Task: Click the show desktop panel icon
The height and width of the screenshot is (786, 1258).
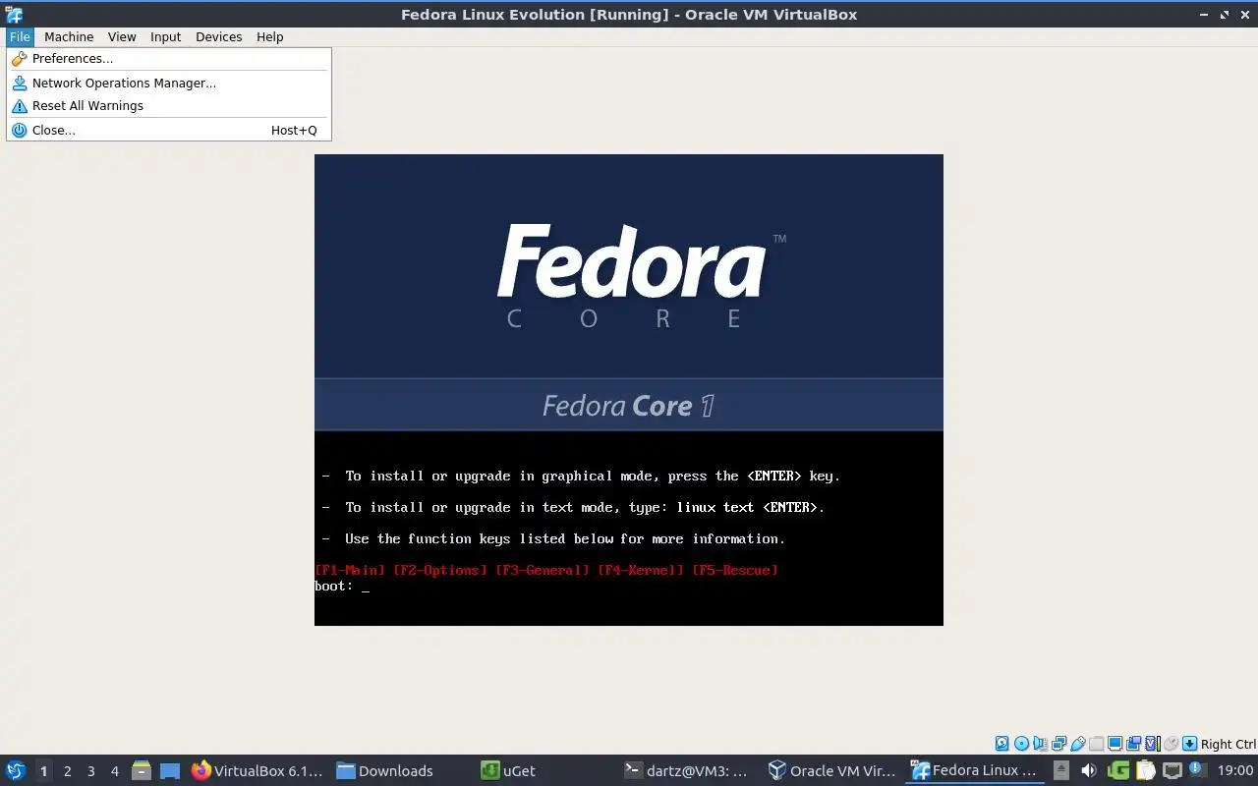Action: tap(170, 770)
